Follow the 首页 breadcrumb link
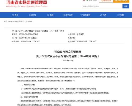The image size is (132, 106). [x=6, y=21]
